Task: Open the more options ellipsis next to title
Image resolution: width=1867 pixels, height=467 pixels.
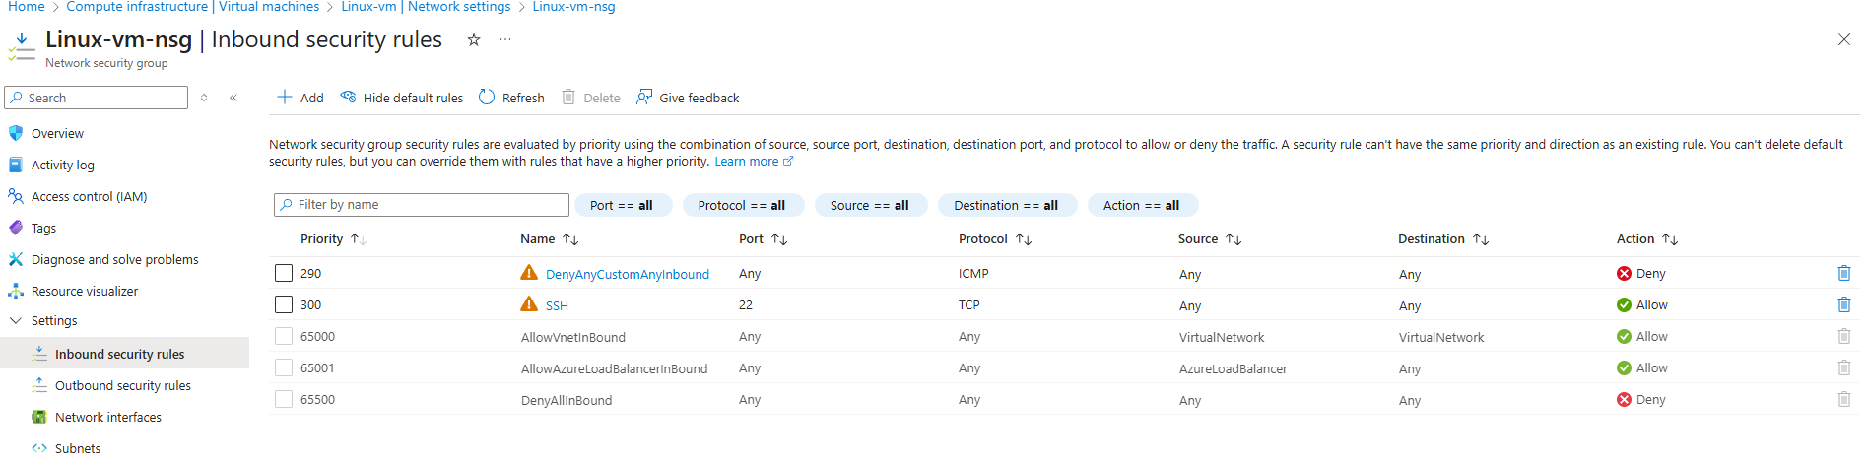Action: coord(505,39)
